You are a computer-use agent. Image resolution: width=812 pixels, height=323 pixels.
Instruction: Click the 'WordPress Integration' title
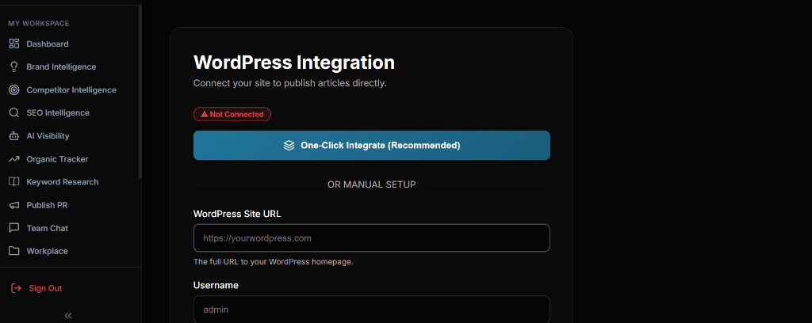tap(294, 63)
